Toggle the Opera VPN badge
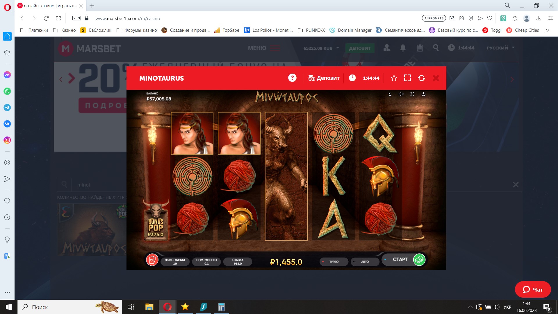This screenshot has width=558, height=314. click(x=76, y=18)
